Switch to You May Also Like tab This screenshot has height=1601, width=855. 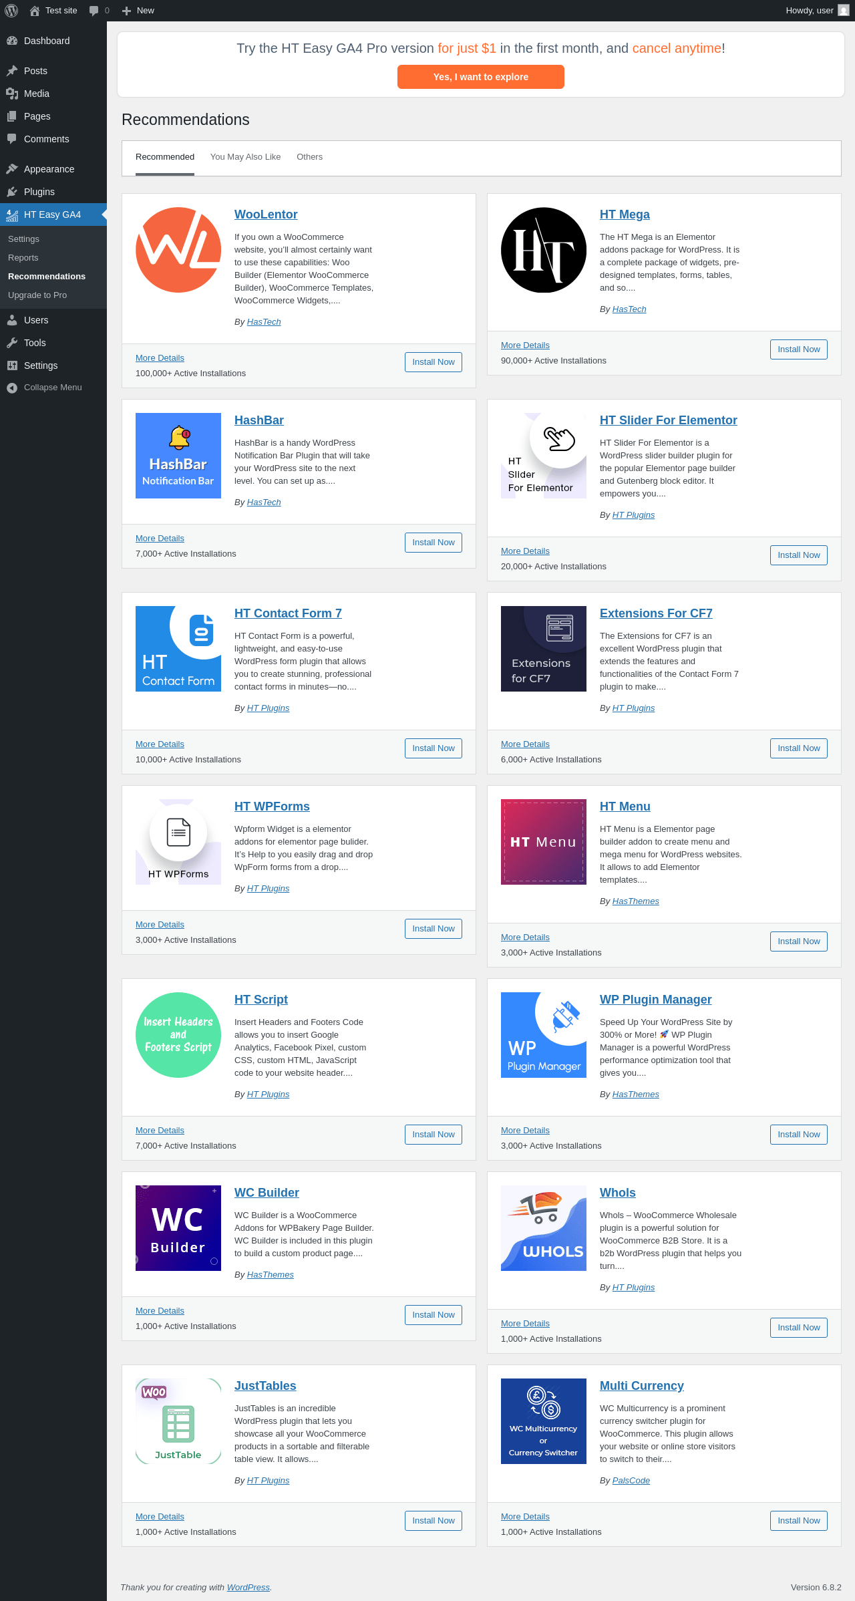[245, 157]
